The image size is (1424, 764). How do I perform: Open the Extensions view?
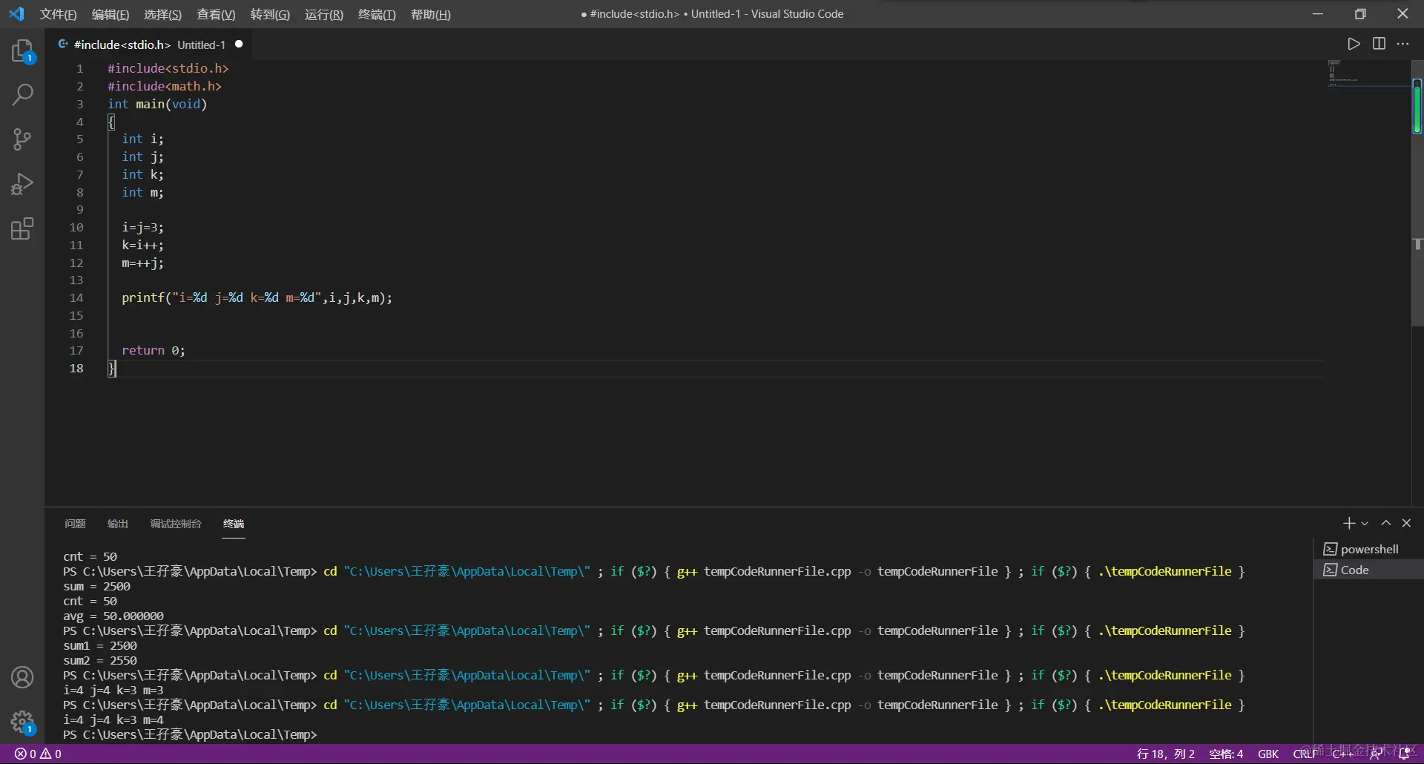[22, 228]
